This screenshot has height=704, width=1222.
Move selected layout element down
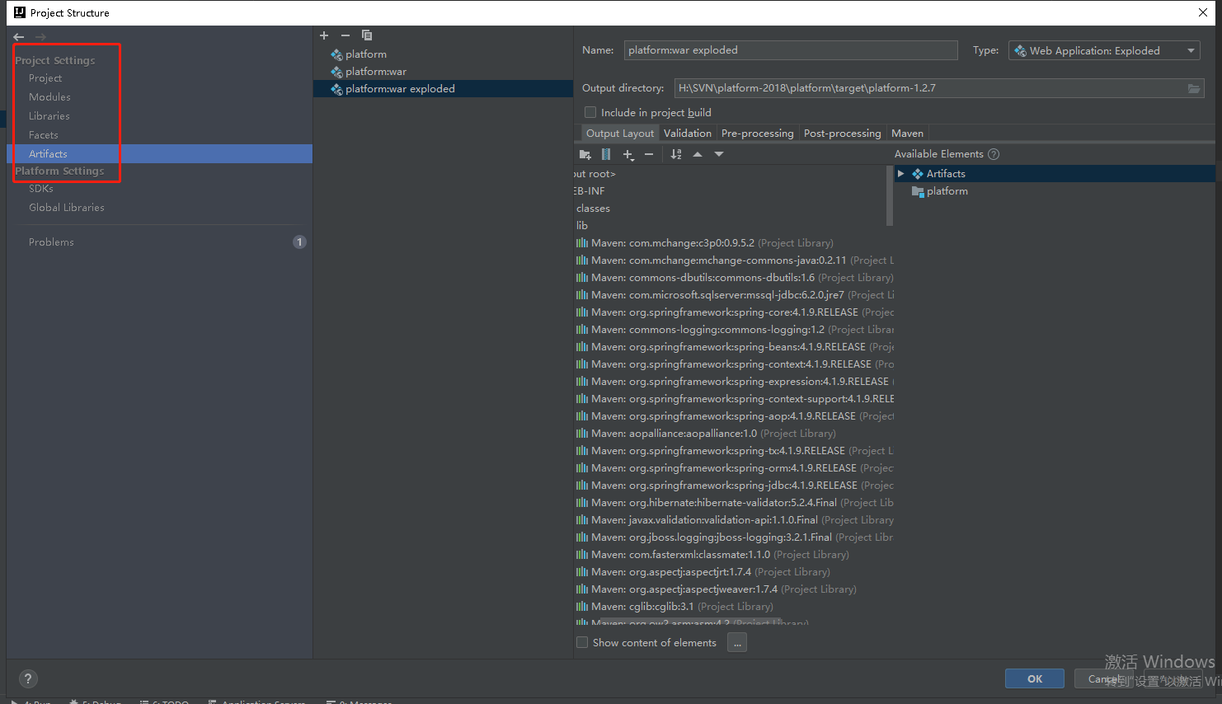(x=719, y=154)
